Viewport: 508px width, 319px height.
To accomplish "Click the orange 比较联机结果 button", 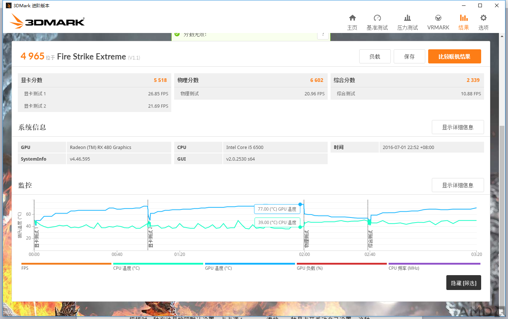I will click(455, 57).
